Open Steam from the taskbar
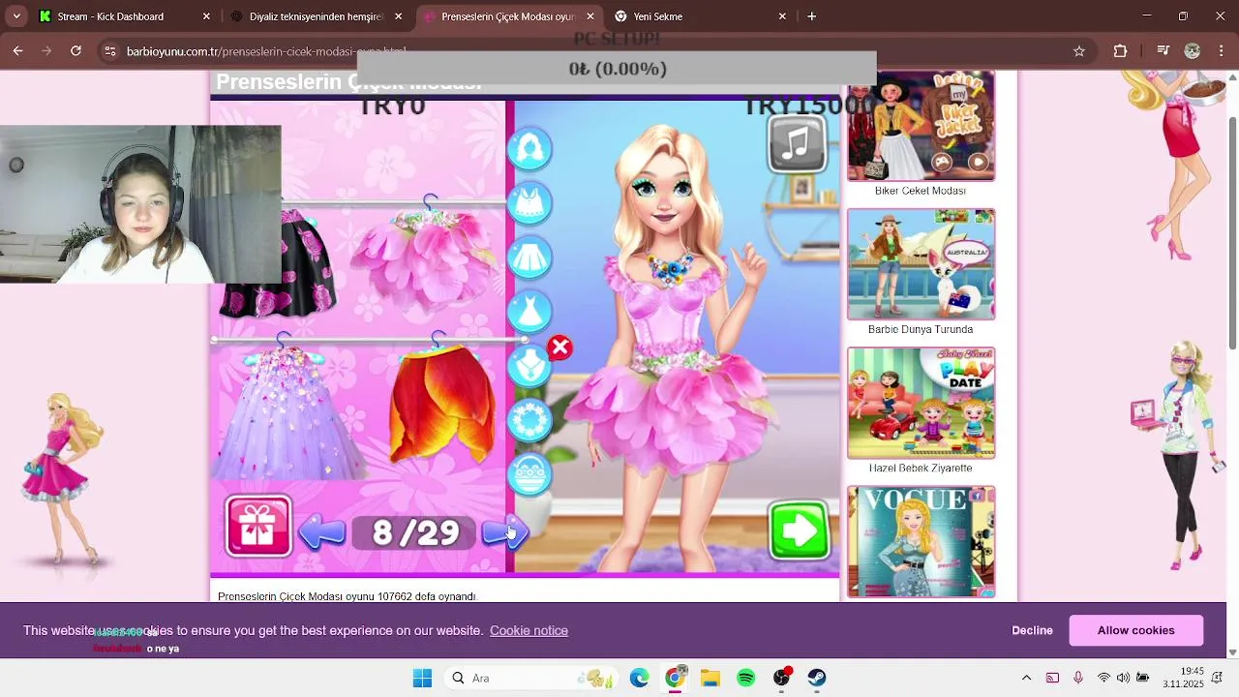This screenshot has height=697, width=1239. (x=817, y=678)
